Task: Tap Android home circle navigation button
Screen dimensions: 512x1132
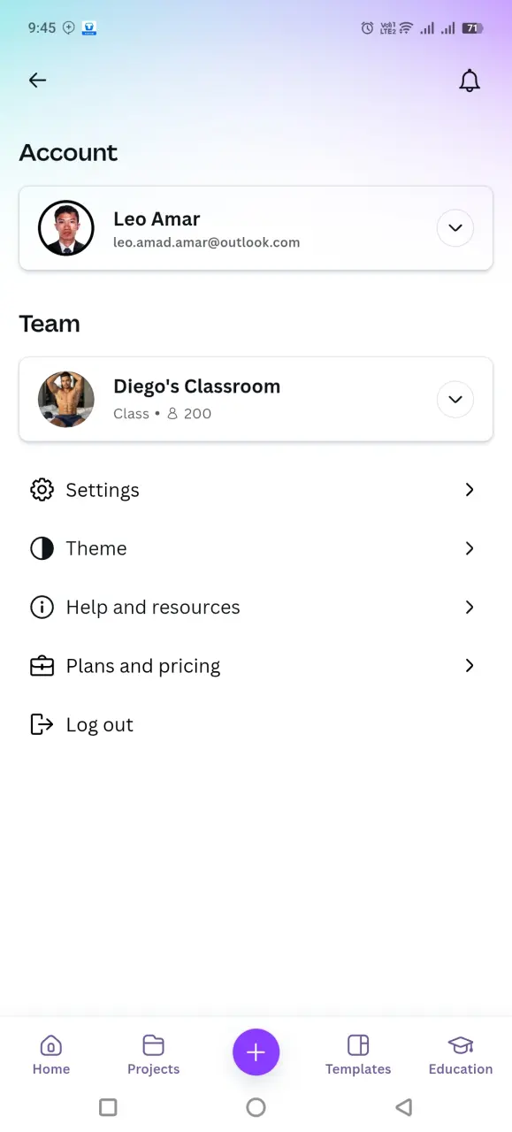Action: pyautogui.click(x=256, y=1107)
